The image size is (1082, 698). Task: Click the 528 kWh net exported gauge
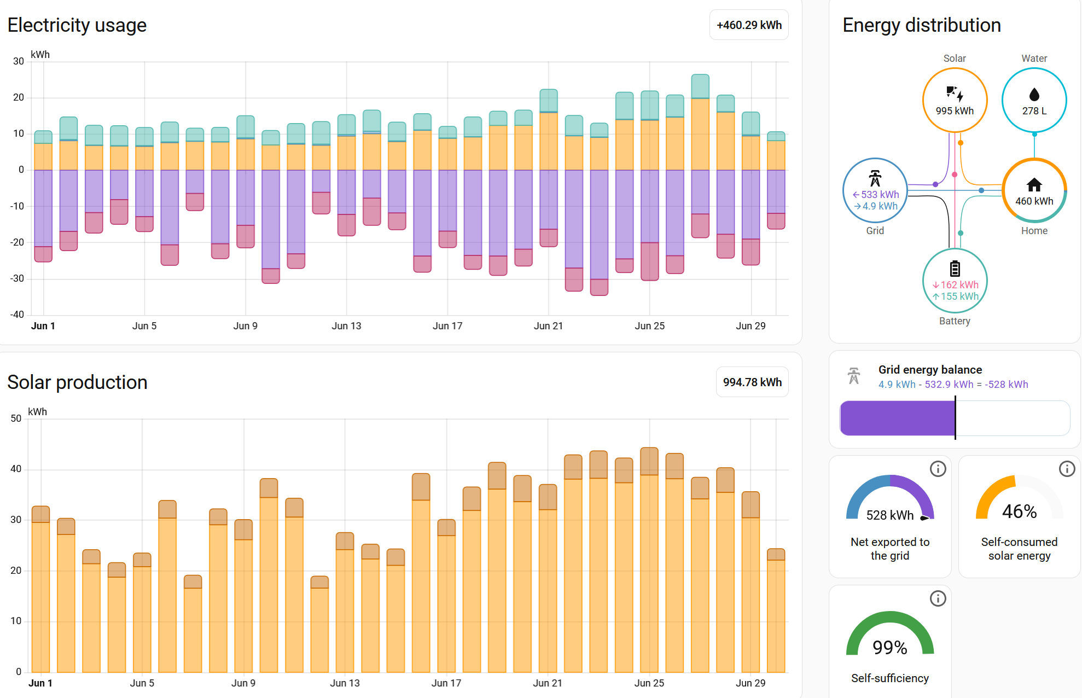[x=890, y=498]
